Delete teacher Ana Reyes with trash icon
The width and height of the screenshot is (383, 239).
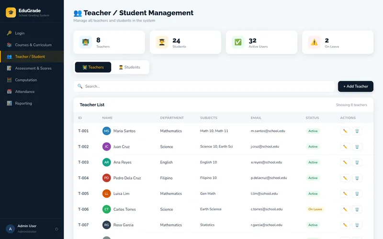[357, 162]
